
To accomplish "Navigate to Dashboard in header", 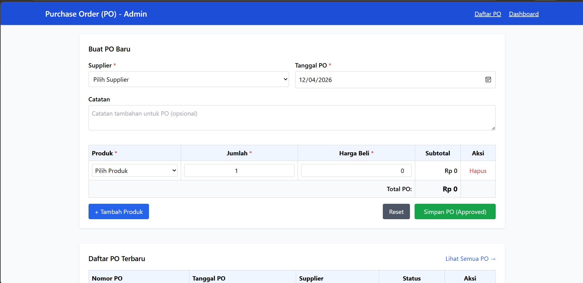I will 523,14.
